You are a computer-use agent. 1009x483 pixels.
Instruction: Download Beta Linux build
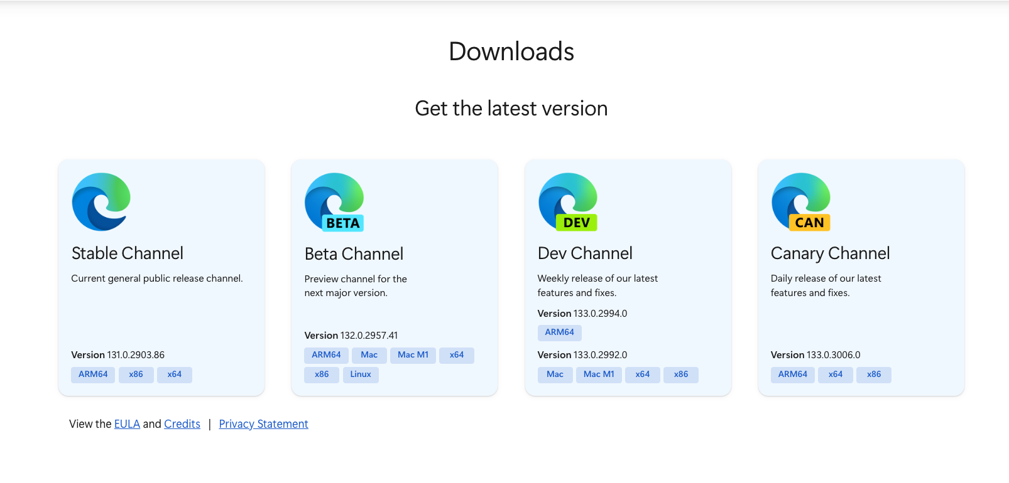pos(361,374)
